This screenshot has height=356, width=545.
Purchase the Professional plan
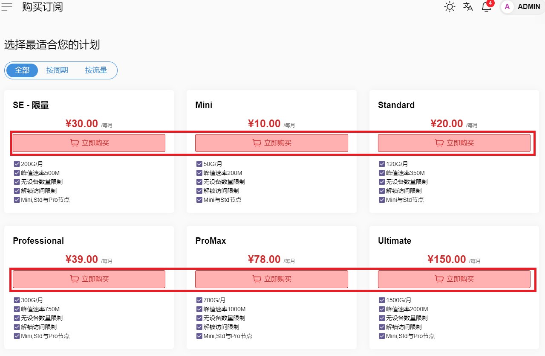click(x=89, y=279)
